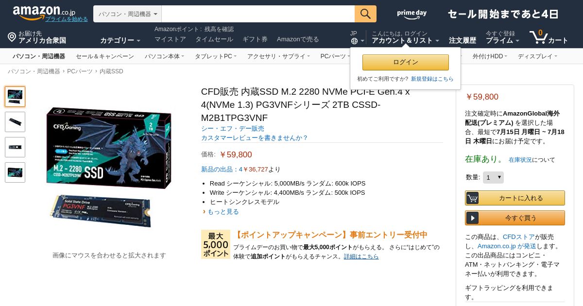Open the 新規登録はこちら link
This screenshot has height=306, width=583.
point(432,79)
